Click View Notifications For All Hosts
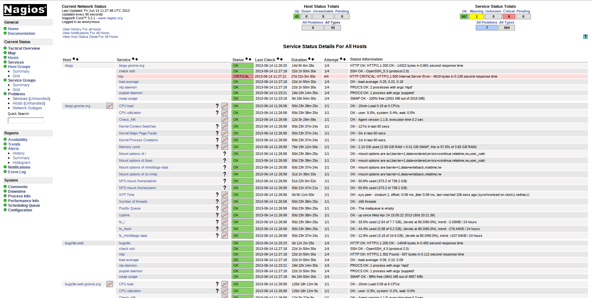This screenshot has width=592, height=298. (86, 33)
